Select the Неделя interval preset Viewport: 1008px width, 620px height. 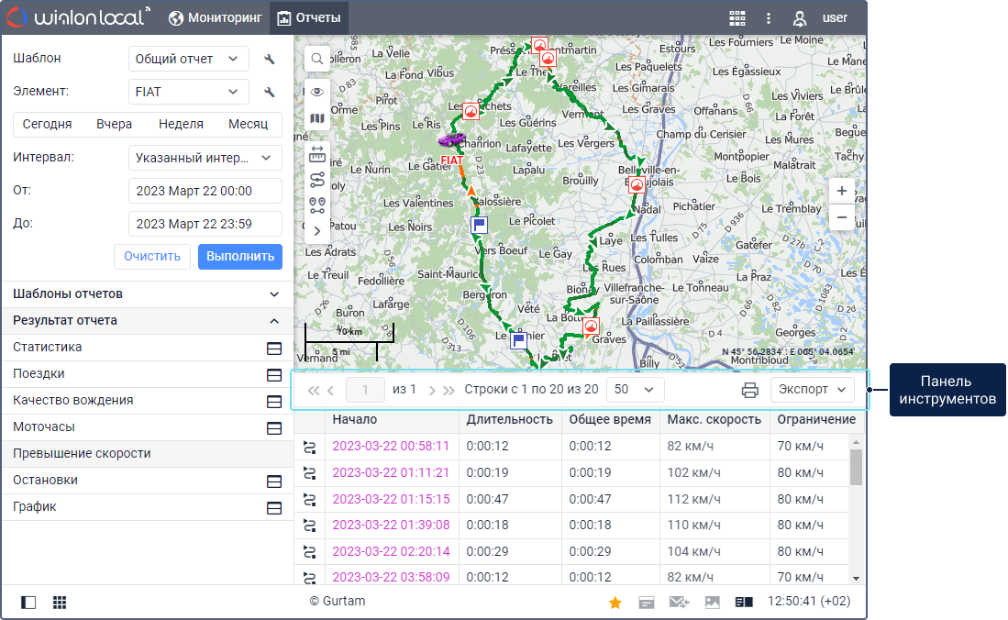coord(181,125)
